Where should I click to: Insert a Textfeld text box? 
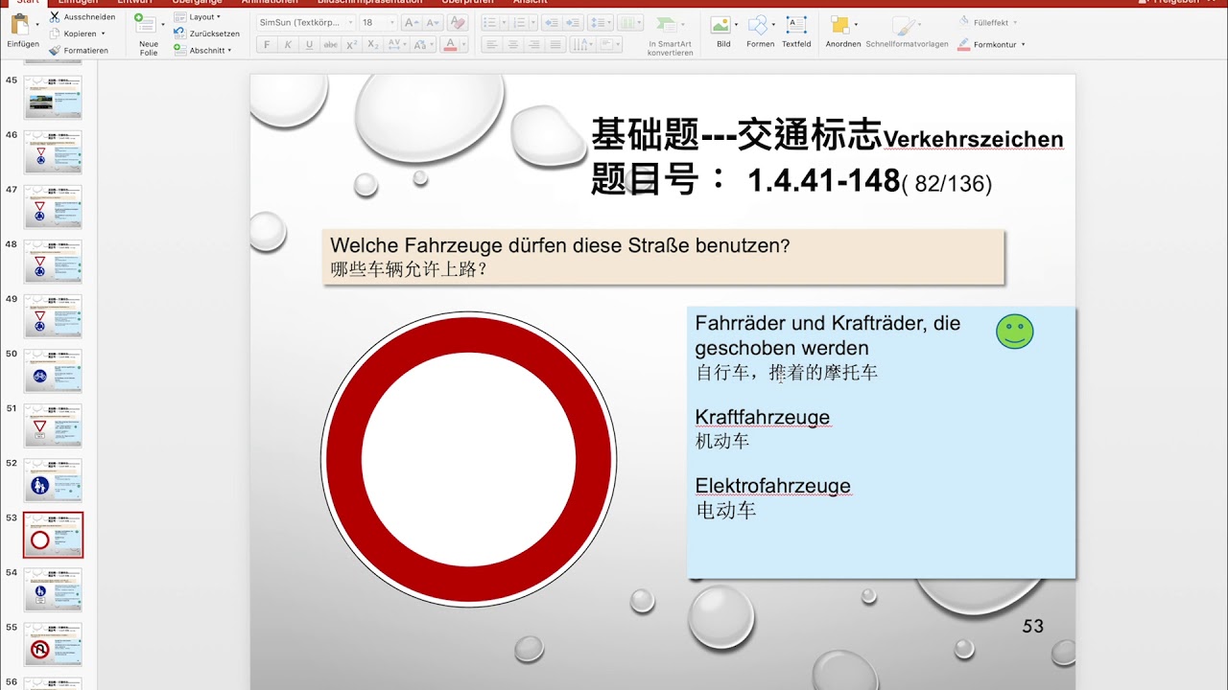796,32
